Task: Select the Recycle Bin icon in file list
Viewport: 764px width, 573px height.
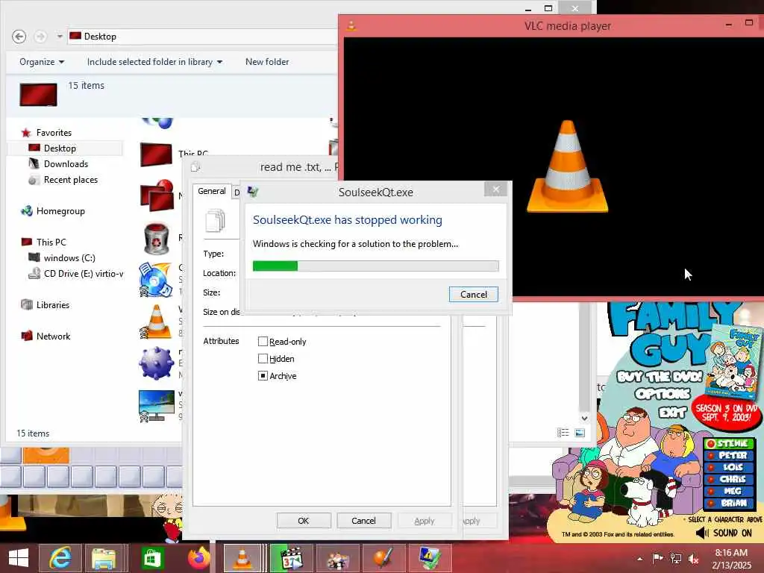Action: (157, 239)
